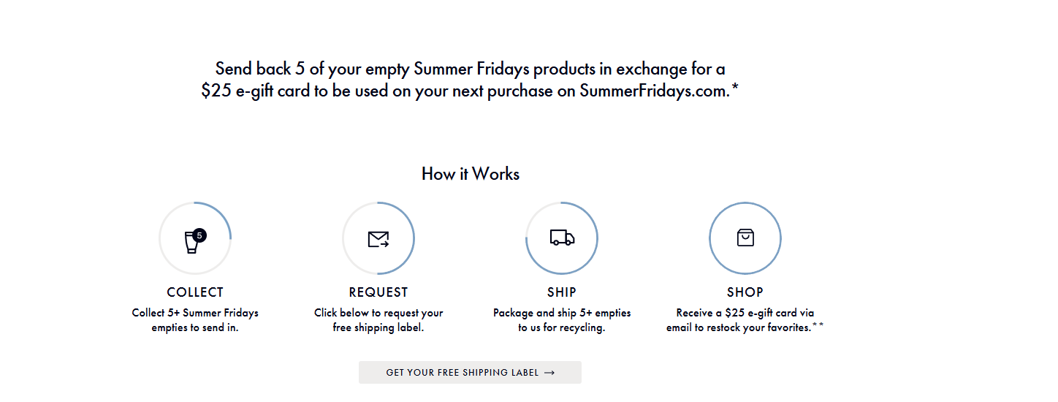Click the asterisk after SummerFridays.com
1058x402 pixels.
[735, 88]
